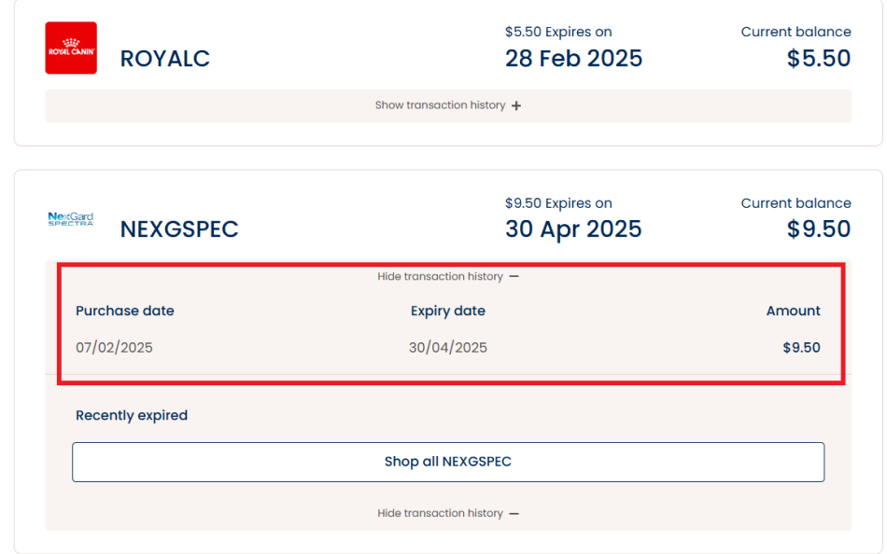Click NEXGSPEC current balance $9.50
Screen dimensions: 887x554
click(x=819, y=229)
